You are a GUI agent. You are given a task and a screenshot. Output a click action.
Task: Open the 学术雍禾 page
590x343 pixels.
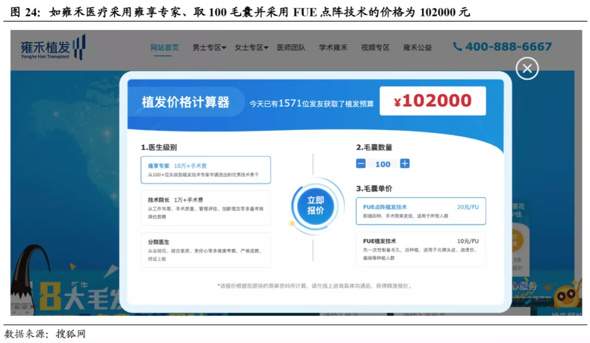point(333,47)
